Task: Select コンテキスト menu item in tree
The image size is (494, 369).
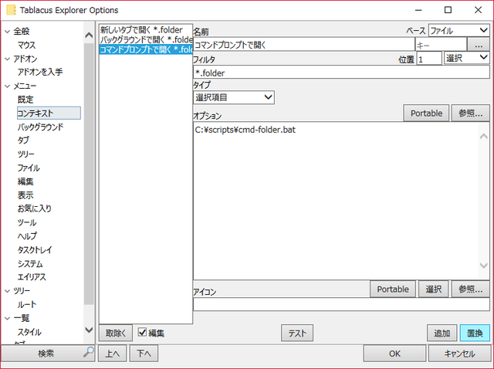Action: [49, 113]
